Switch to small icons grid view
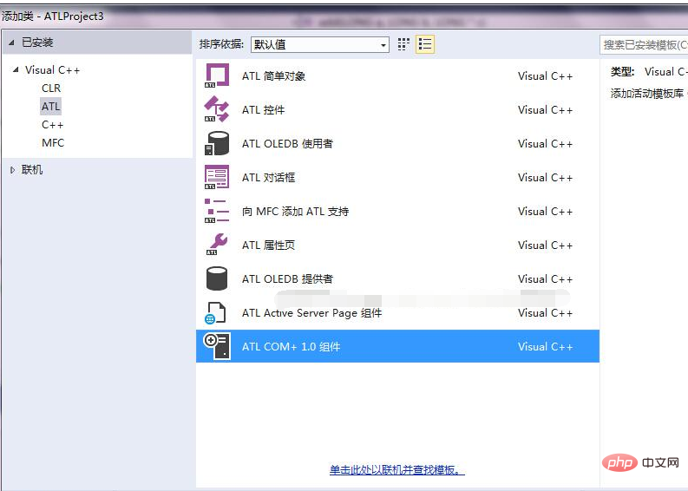 click(403, 44)
